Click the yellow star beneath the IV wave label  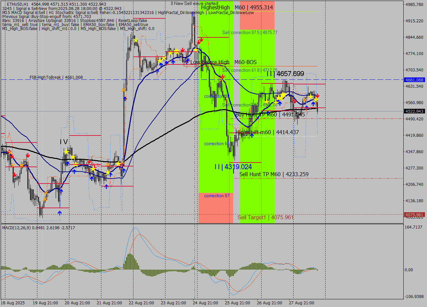(x=66, y=152)
